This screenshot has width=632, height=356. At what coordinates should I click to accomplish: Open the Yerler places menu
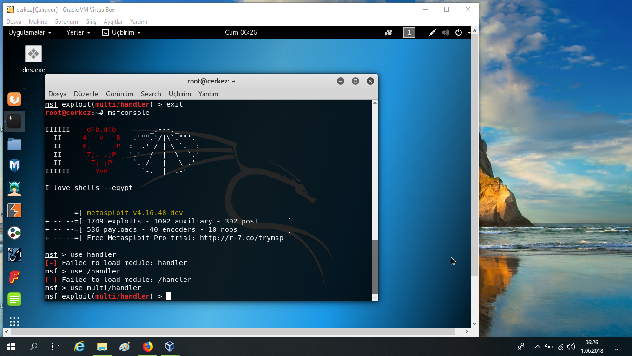coord(79,32)
